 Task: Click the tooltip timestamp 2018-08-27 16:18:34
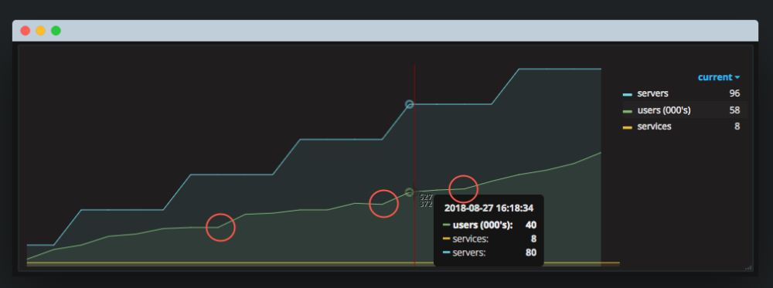point(489,208)
